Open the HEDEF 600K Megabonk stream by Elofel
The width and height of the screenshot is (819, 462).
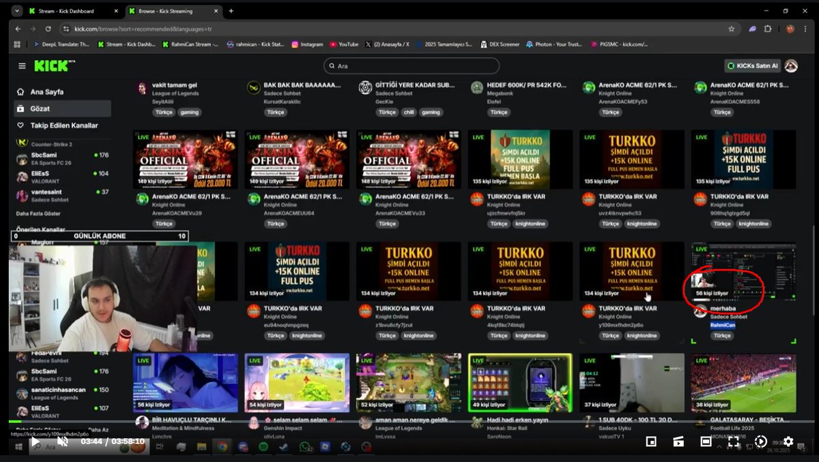click(528, 85)
